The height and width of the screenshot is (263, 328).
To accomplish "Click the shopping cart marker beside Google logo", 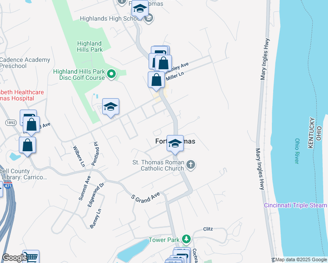I will 31,257.
